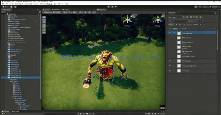This screenshot has width=221, height=115.
Task: Open the second handle-rotation dropdown in the Scene toolbar
Action: pyautogui.click(x=57, y=12)
